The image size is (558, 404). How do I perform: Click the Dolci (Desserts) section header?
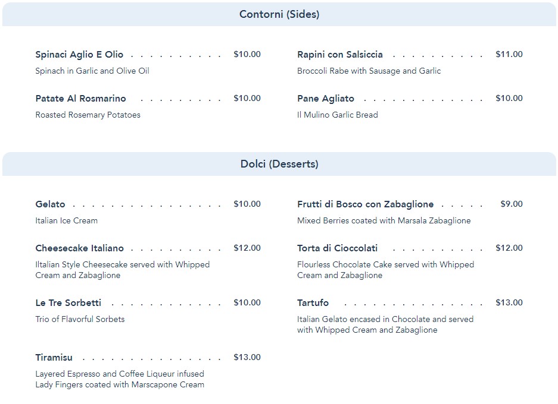point(279,164)
